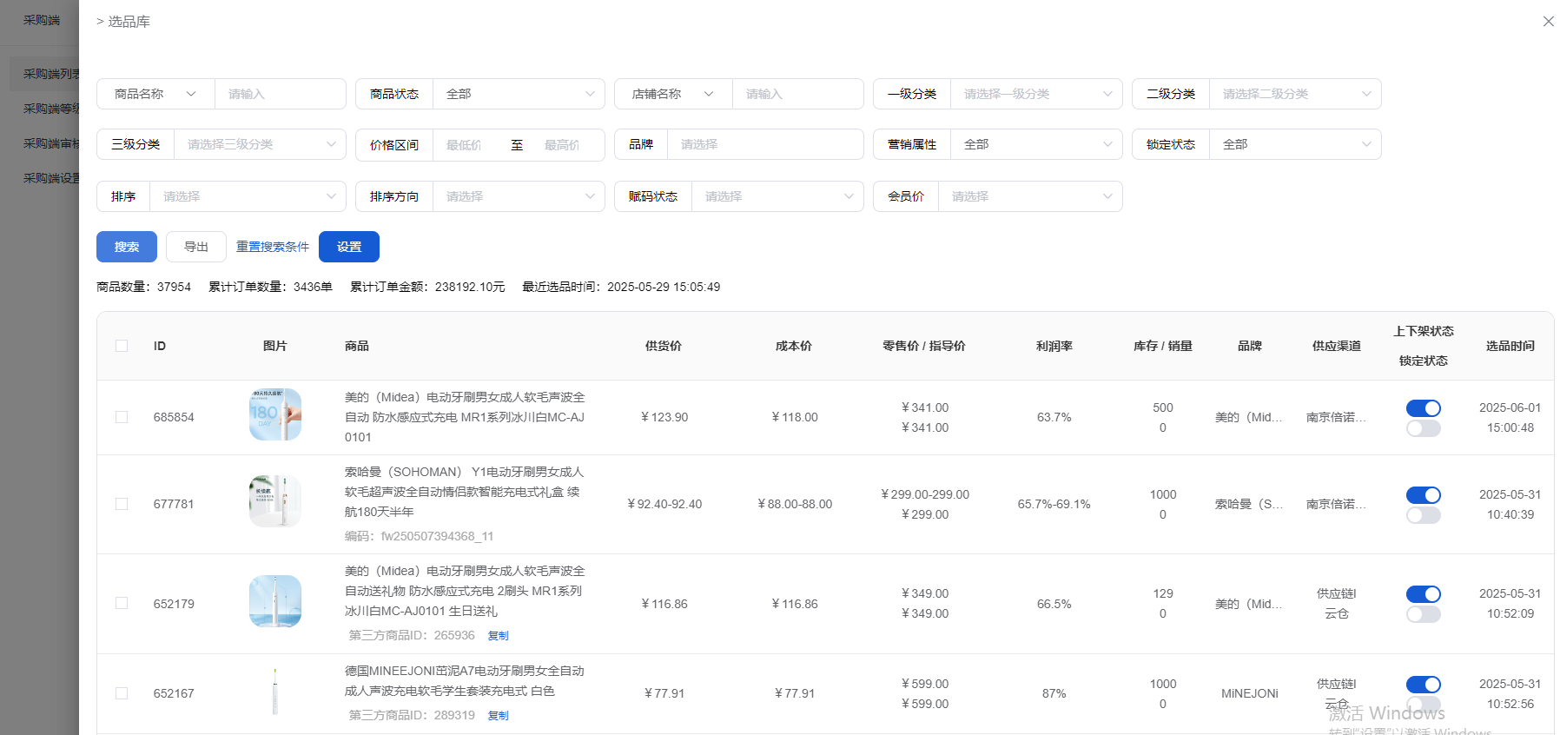The image size is (1560, 735).
Task: Expand the 店铺名称 search type chevron
Action: (x=709, y=94)
